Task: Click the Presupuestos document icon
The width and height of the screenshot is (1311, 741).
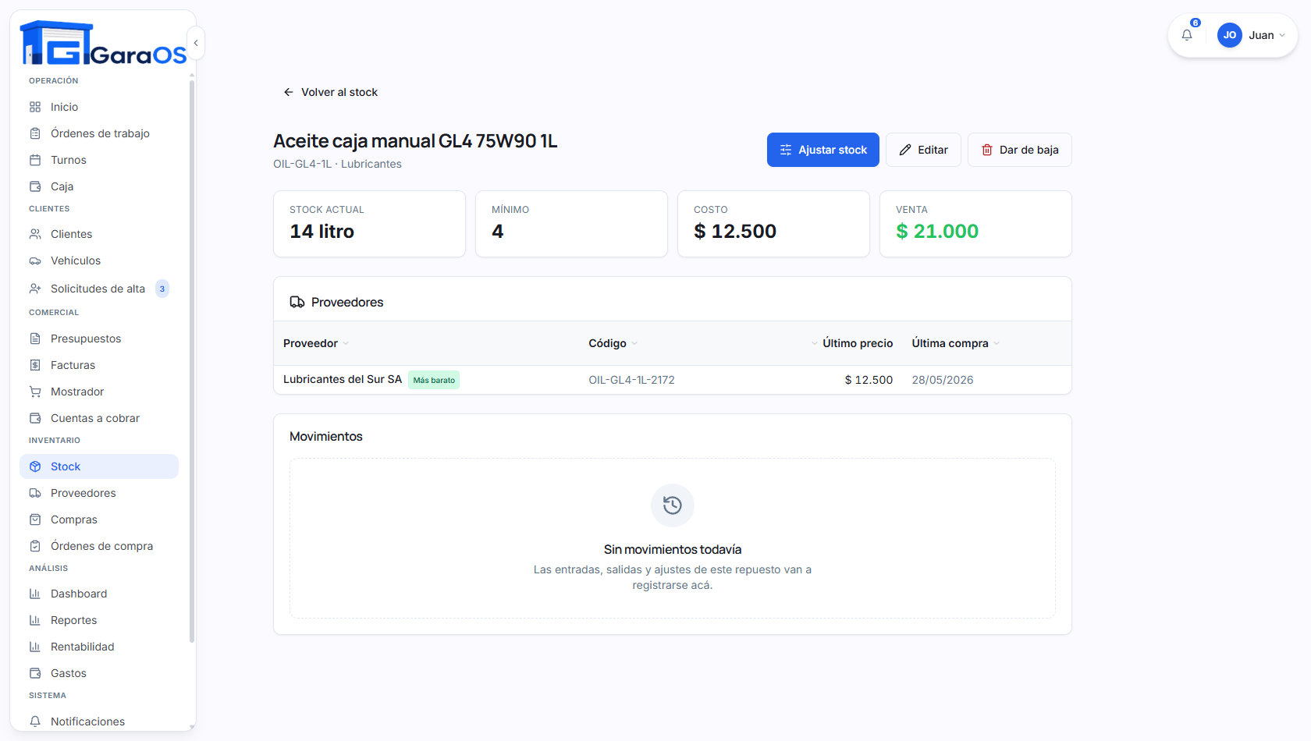Action: [x=35, y=339]
